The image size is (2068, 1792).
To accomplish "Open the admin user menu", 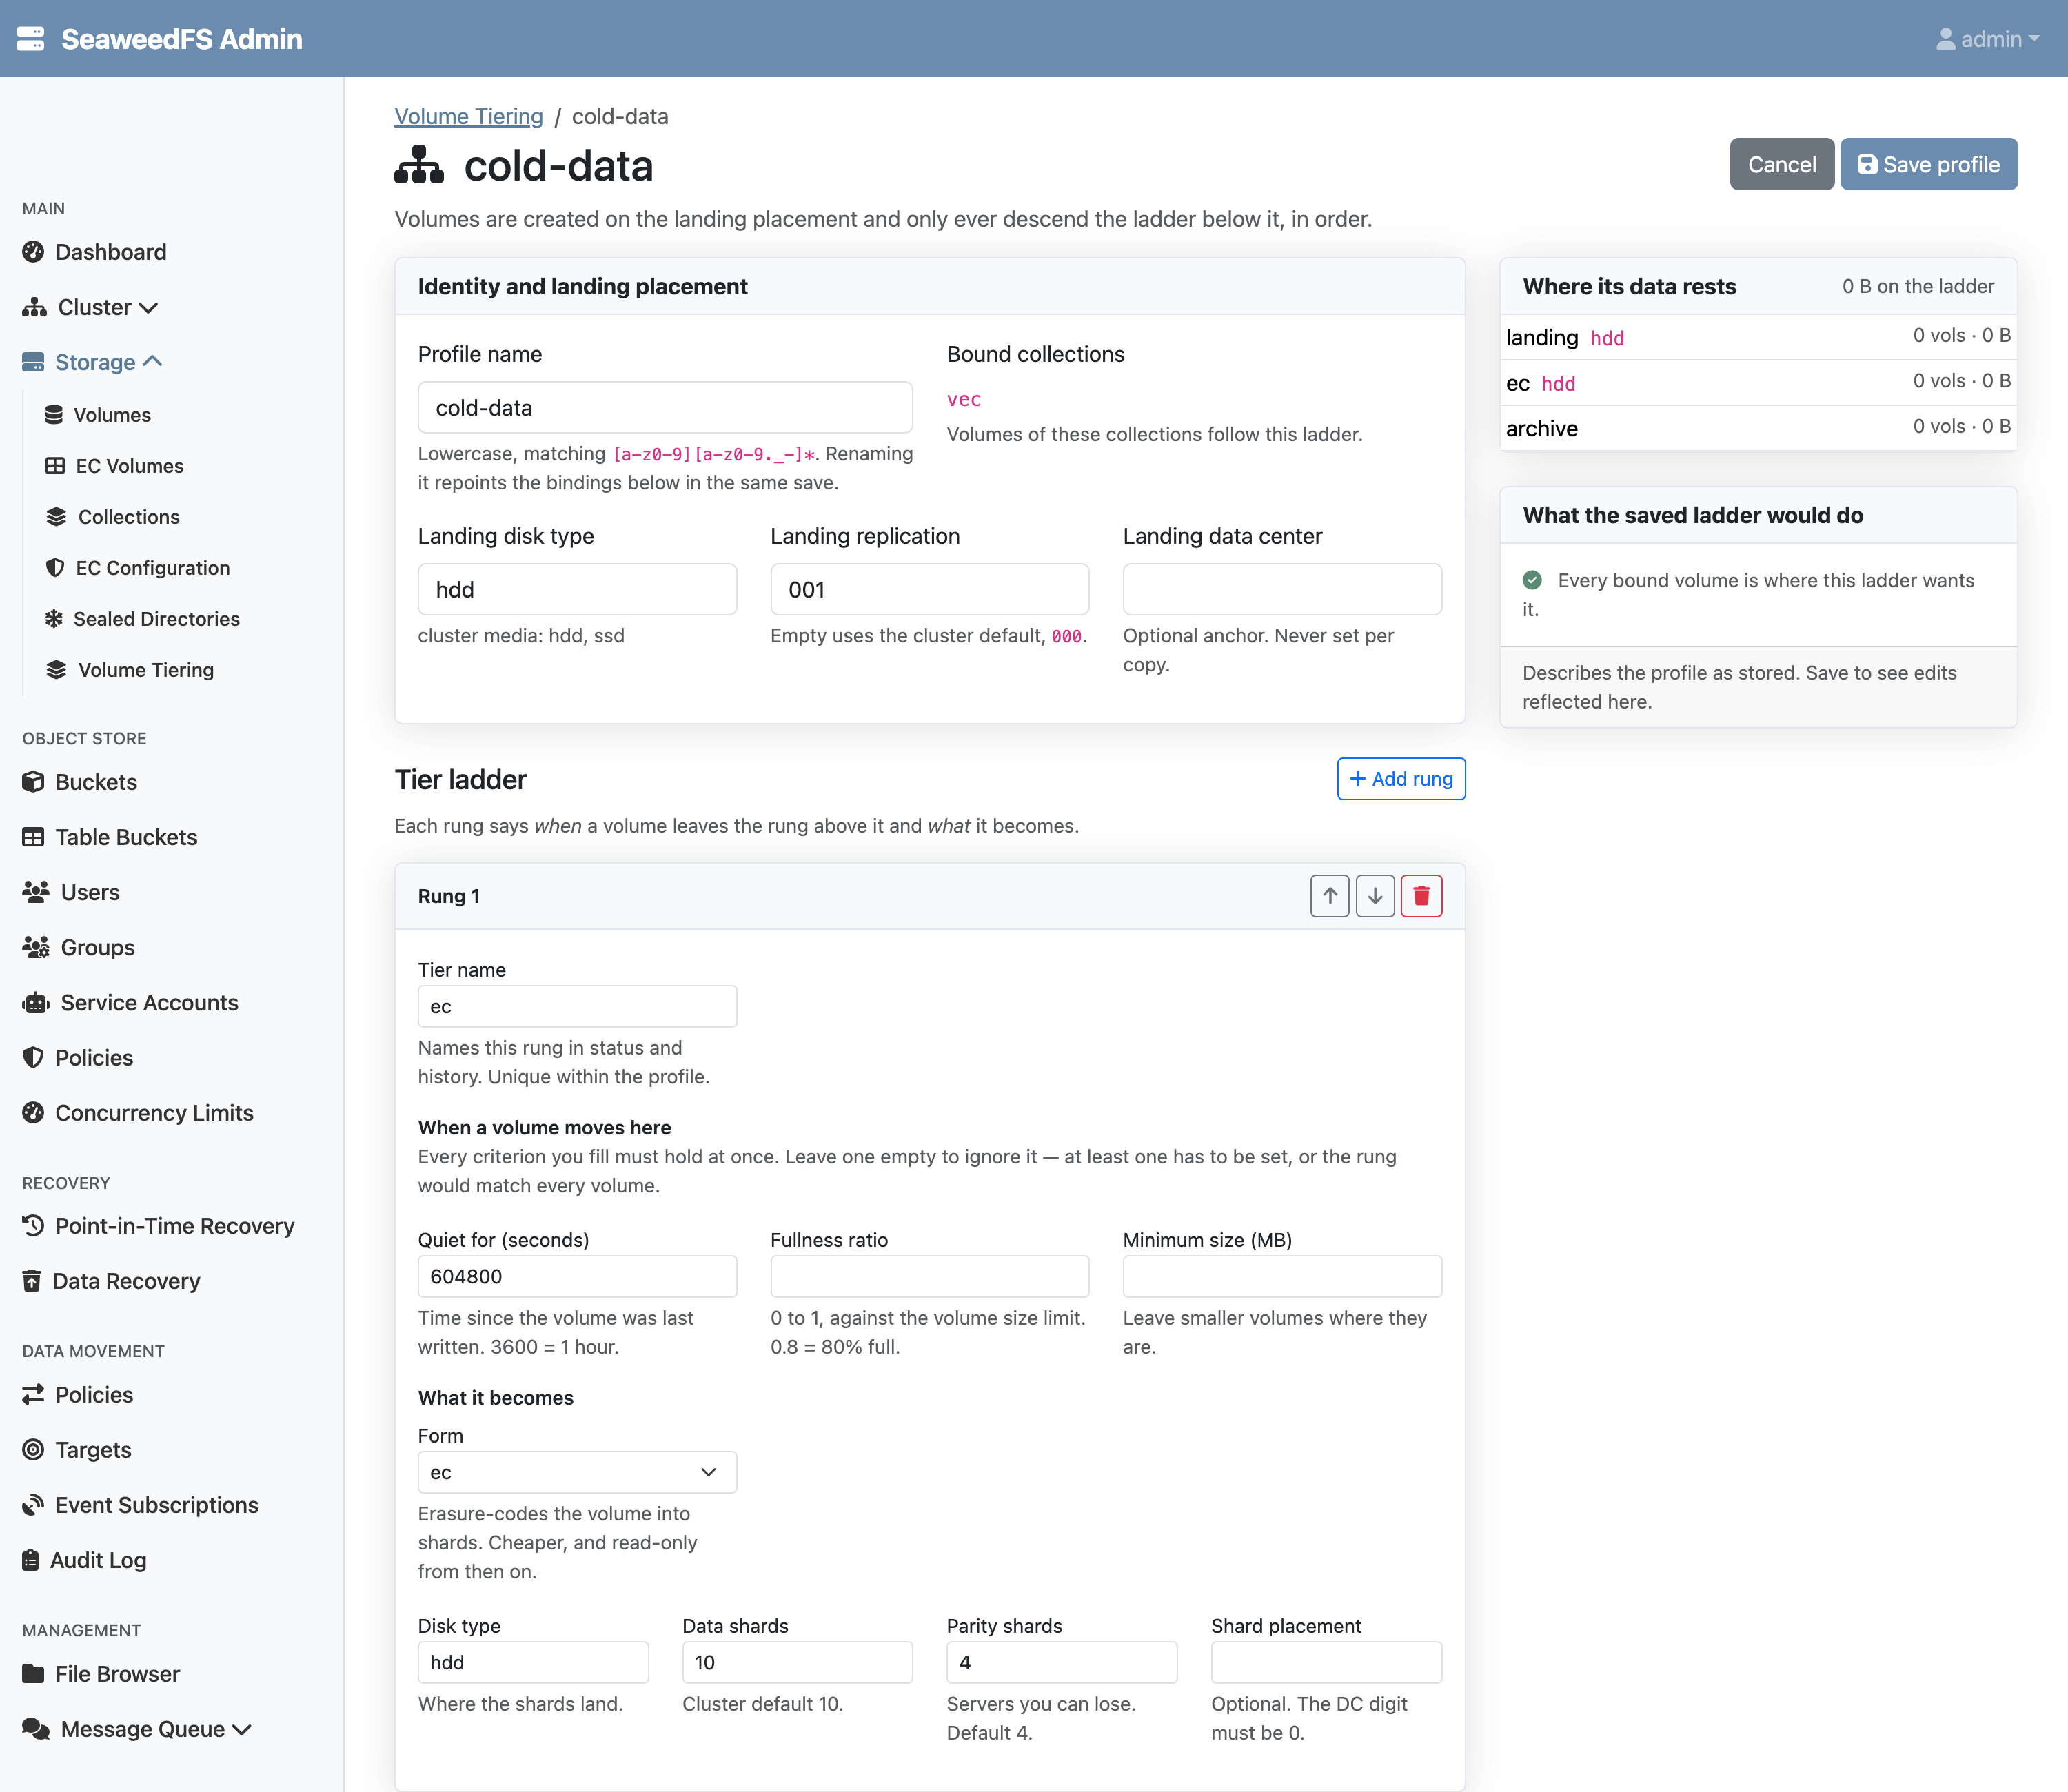I will [x=1987, y=39].
